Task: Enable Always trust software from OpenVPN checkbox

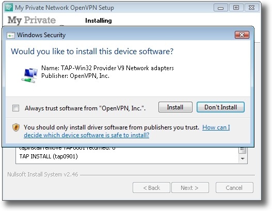Action: click(16, 108)
